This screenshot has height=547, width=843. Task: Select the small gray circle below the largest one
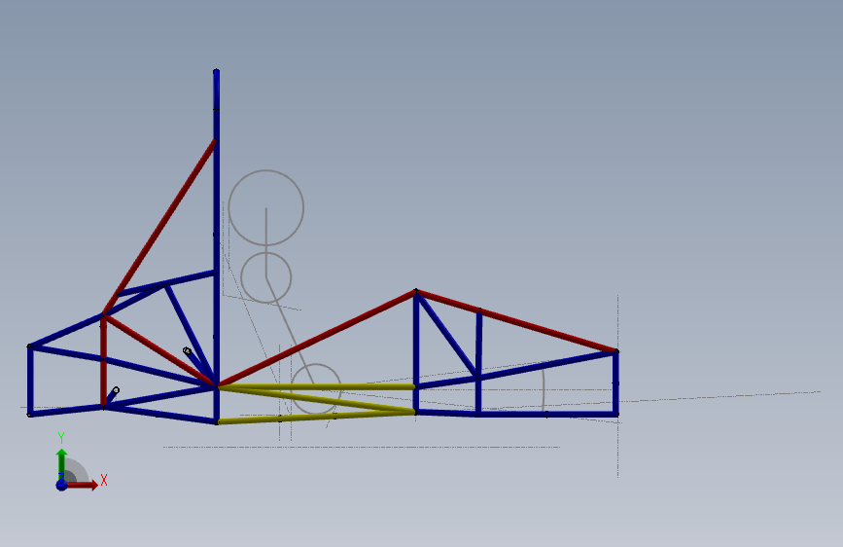coord(266,277)
